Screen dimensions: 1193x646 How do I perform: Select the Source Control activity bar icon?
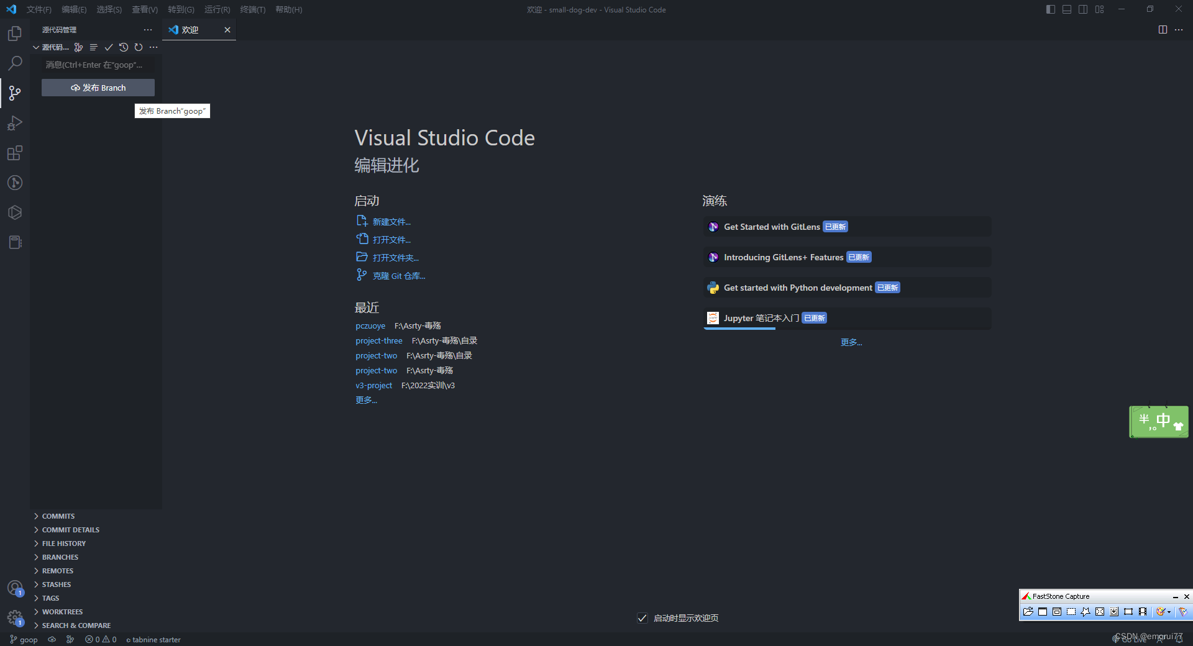click(15, 93)
